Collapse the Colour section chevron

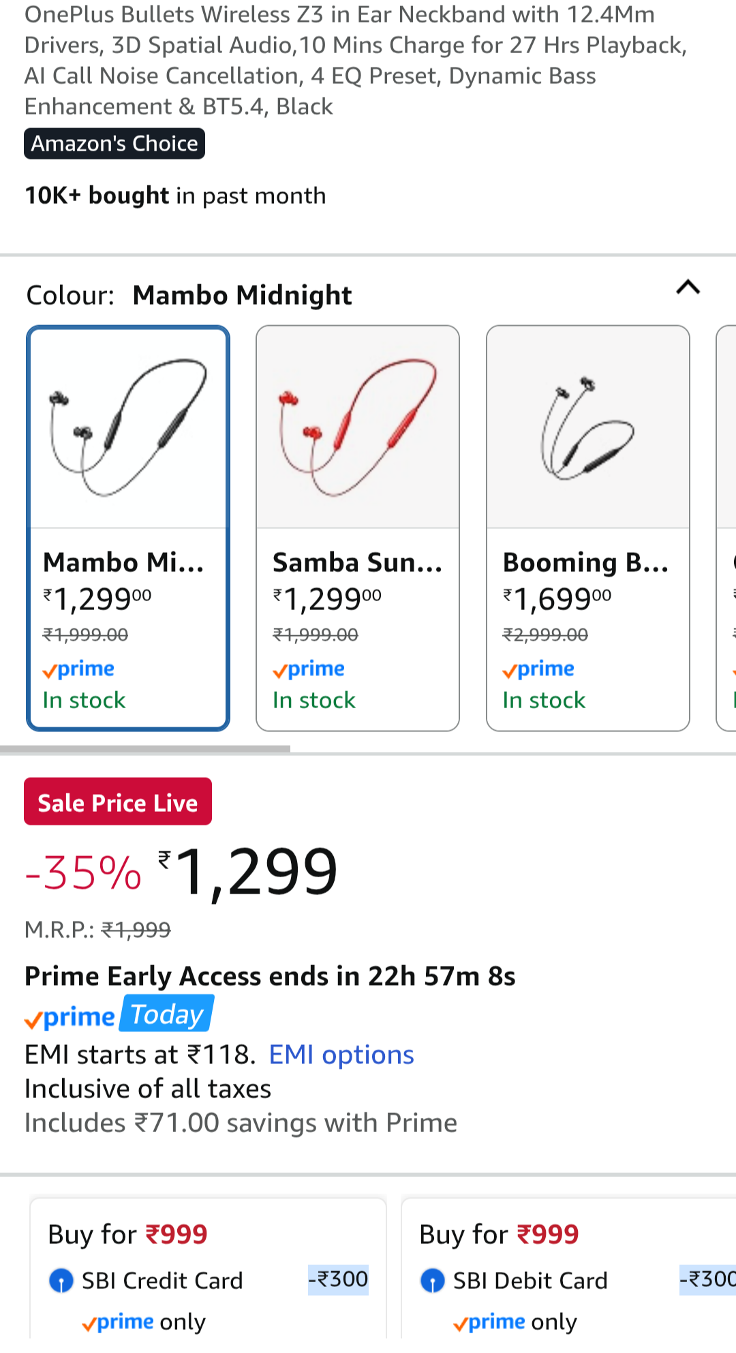688,288
